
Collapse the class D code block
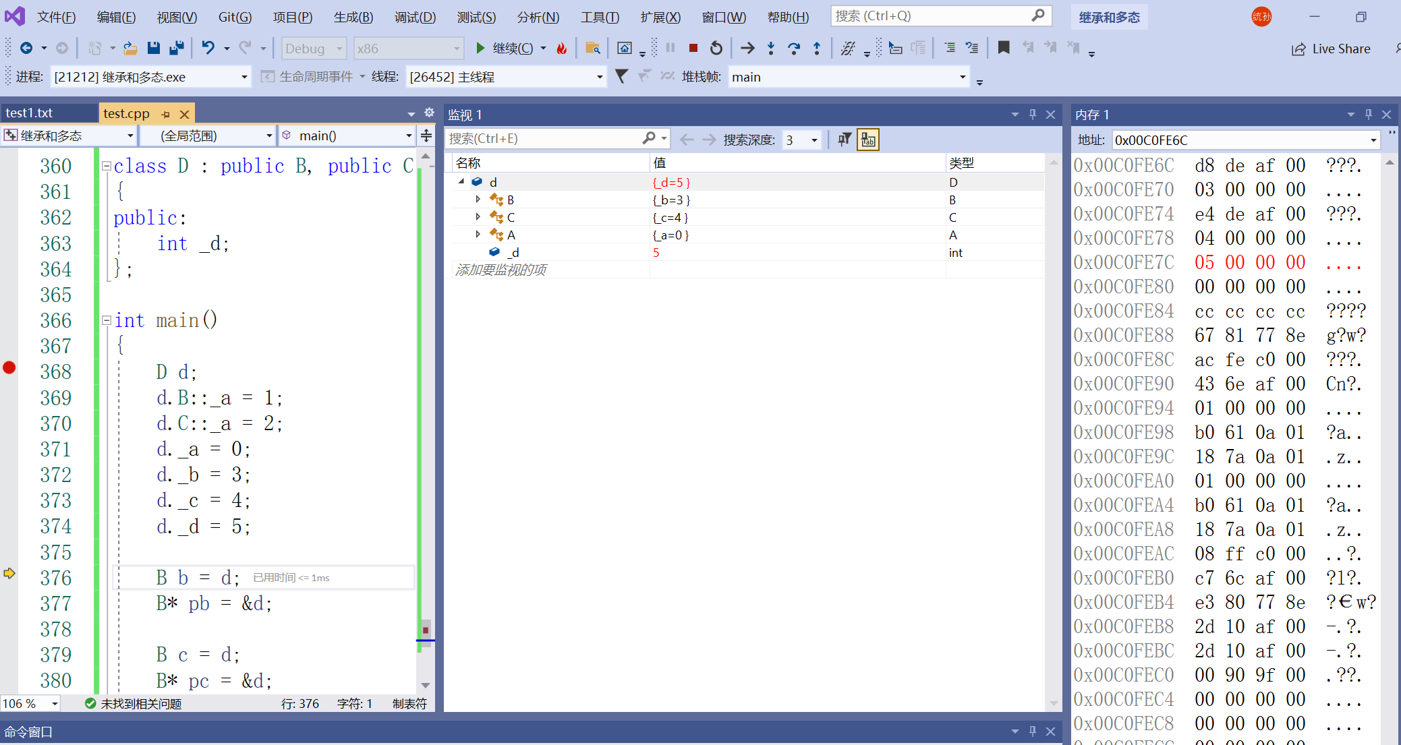106,166
